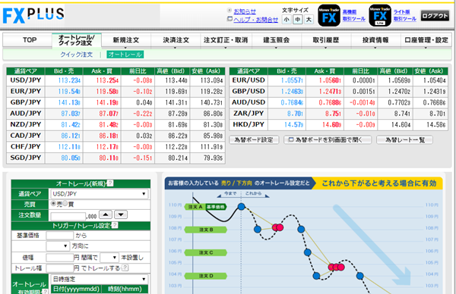This screenshot has height=294, width=456.
Task: Click USD/JPY Ask price 113.254
Action: 107,80
